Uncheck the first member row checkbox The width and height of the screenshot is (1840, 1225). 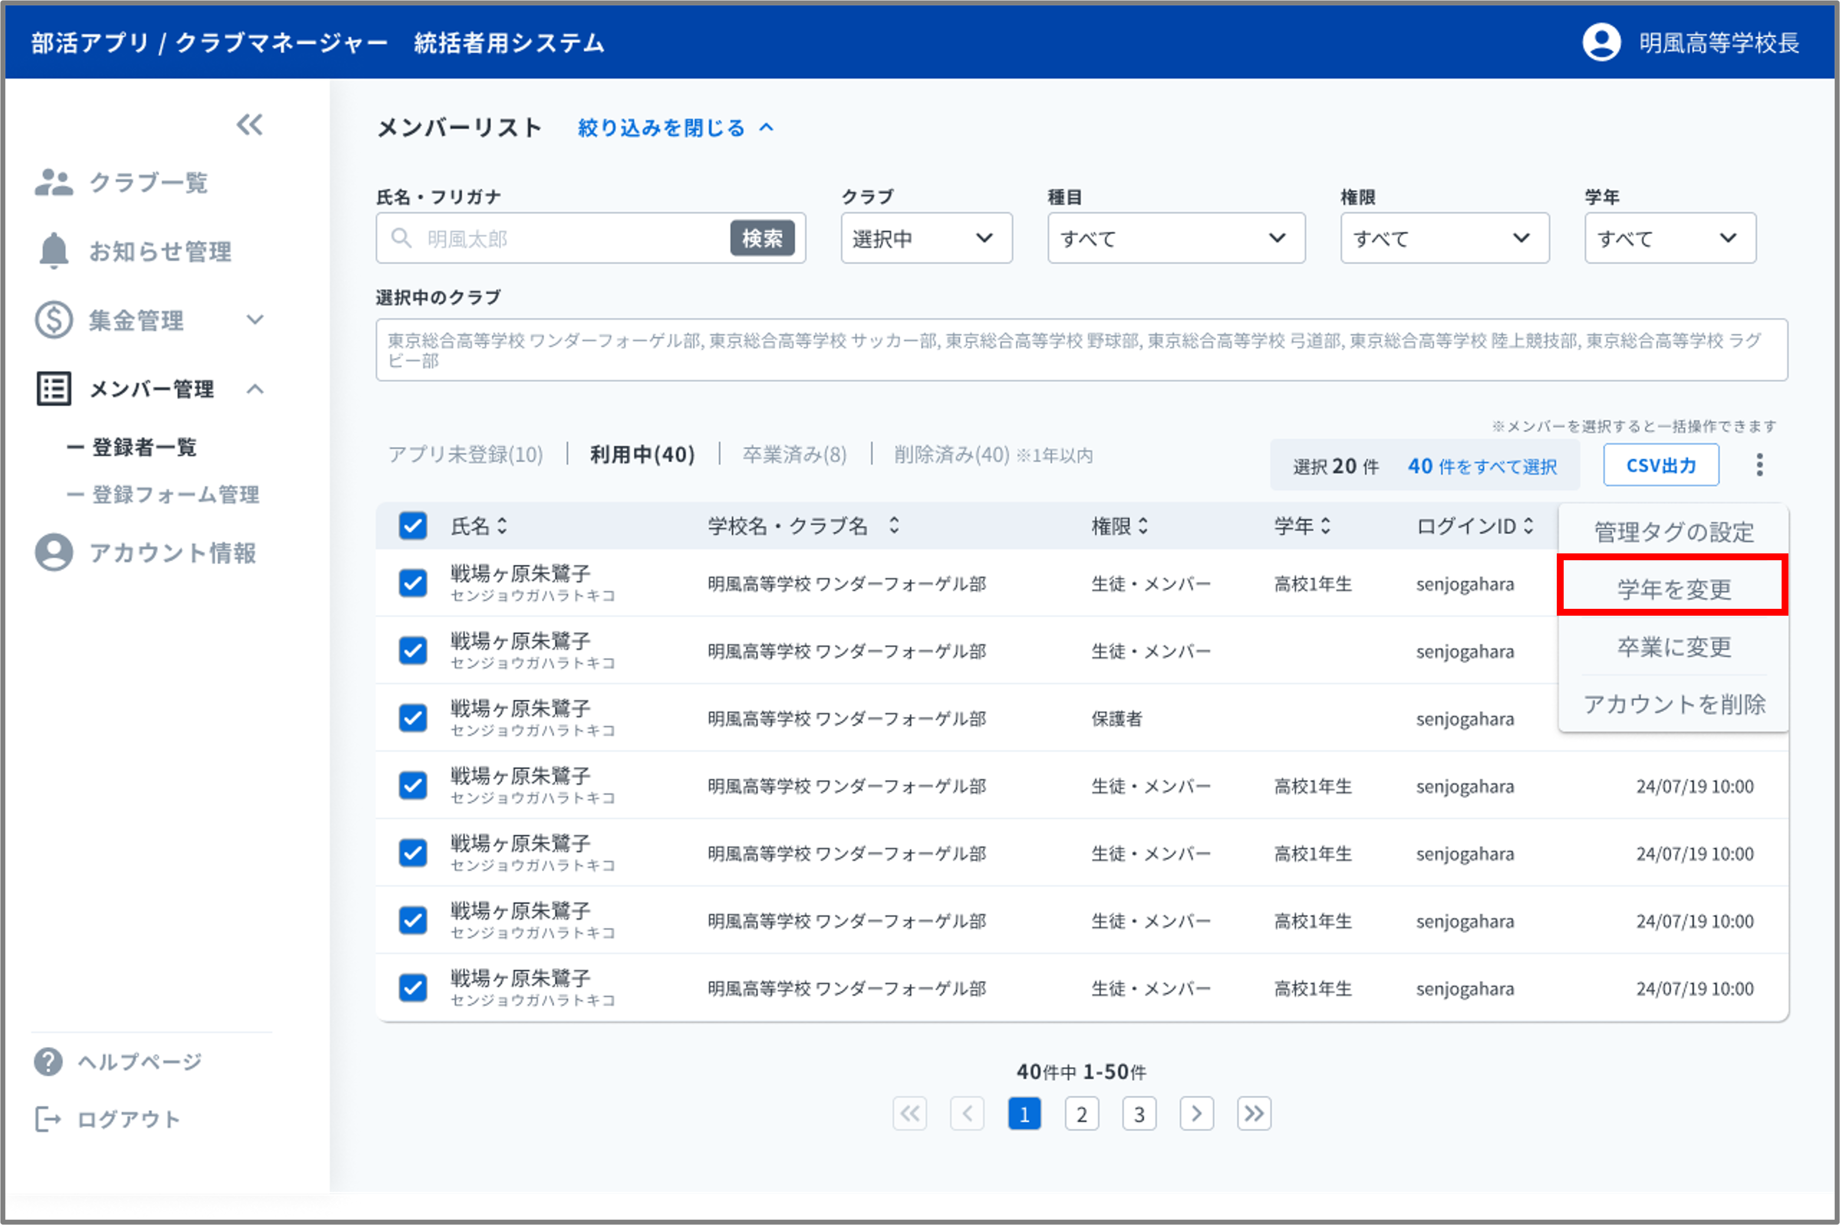[x=413, y=583]
